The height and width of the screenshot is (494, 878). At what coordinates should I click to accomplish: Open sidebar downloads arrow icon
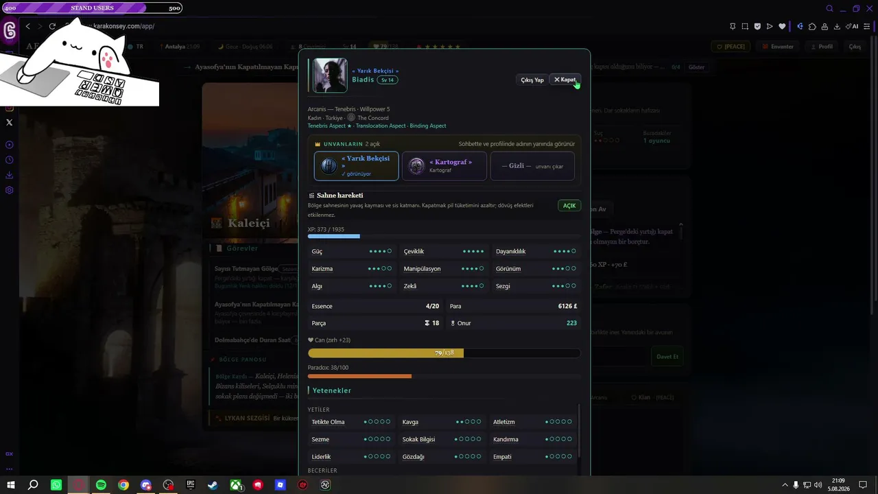click(10, 175)
